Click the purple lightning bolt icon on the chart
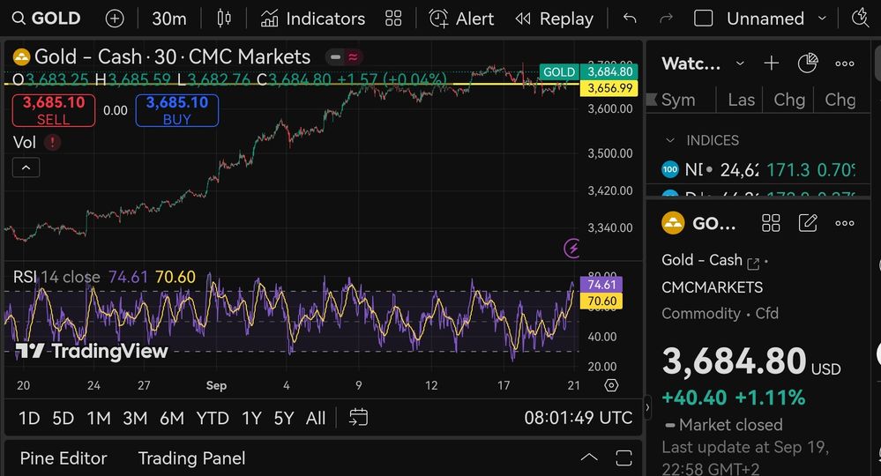Screen dimensions: 881x476 click(x=572, y=248)
